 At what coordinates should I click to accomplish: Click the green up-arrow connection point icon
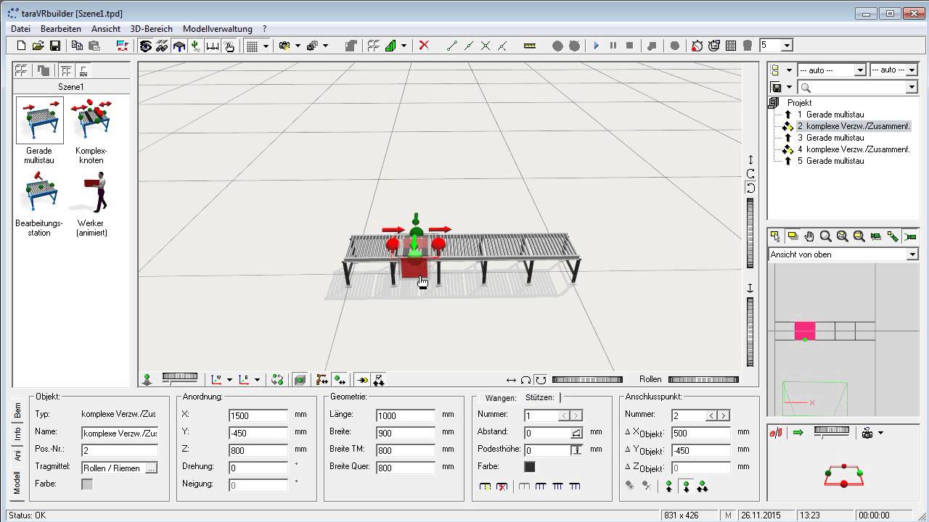coord(669,486)
